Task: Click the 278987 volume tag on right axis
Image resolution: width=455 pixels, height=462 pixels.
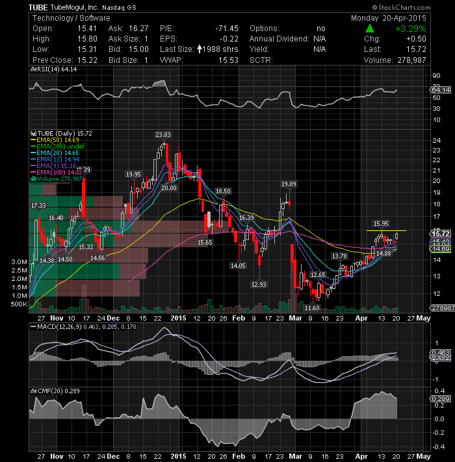Action: pos(442,308)
